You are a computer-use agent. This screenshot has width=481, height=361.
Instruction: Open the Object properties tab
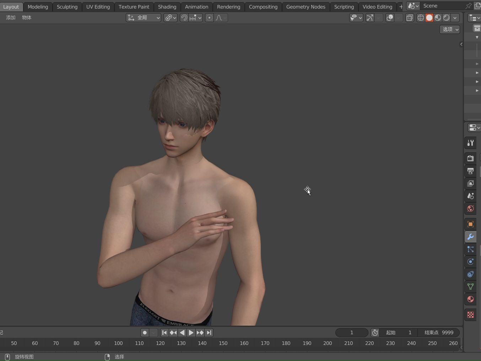tap(470, 224)
